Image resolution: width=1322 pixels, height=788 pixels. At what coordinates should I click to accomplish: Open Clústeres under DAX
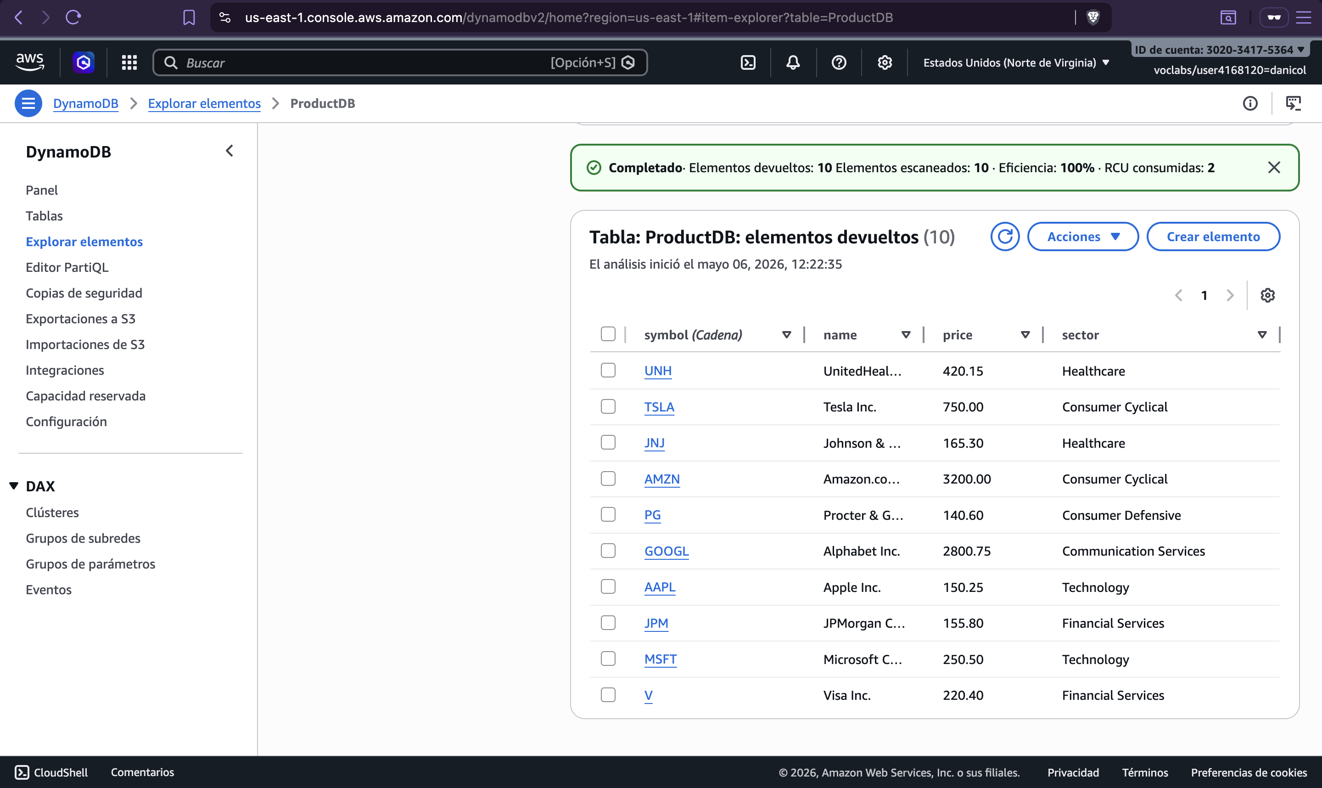[52, 512]
